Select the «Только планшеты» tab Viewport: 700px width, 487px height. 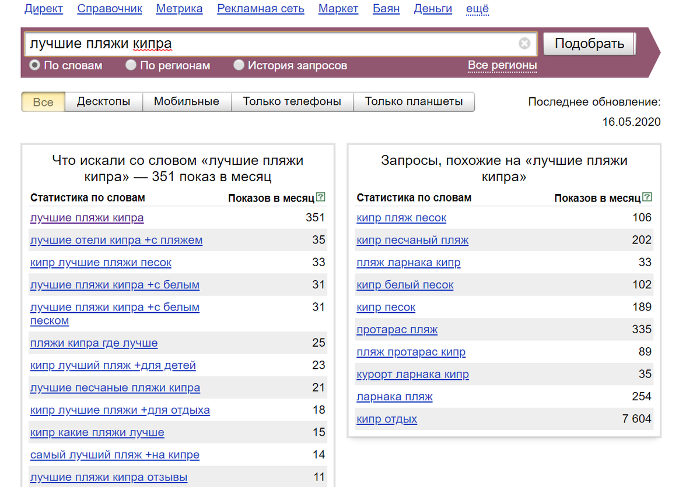click(414, 101)
